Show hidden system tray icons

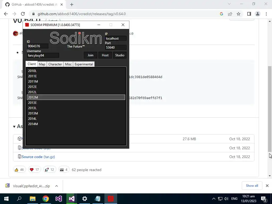click(x=214, y=199)
